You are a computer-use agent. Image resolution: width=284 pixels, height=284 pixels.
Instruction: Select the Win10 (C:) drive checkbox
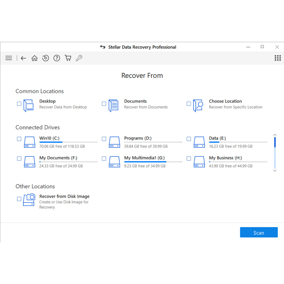click(19, 139)
